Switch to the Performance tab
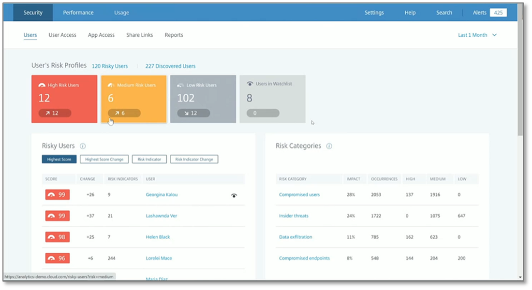This screenshot has width=532, height=290. (78, 13)
